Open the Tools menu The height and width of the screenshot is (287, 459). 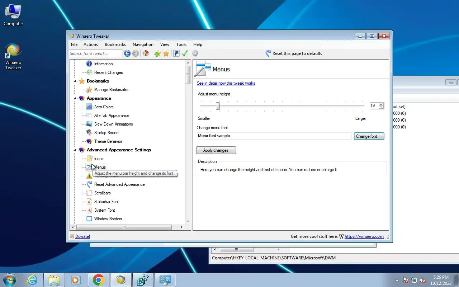[181, 44]
